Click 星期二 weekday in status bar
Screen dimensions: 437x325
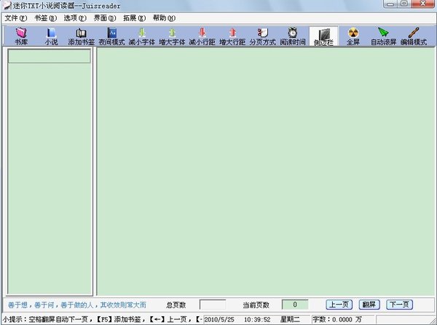[290, 319]
